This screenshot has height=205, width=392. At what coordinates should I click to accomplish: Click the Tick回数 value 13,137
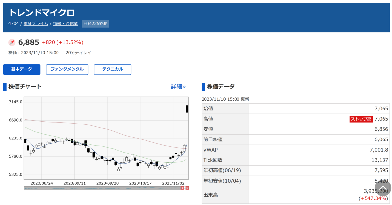pos(380,160)
